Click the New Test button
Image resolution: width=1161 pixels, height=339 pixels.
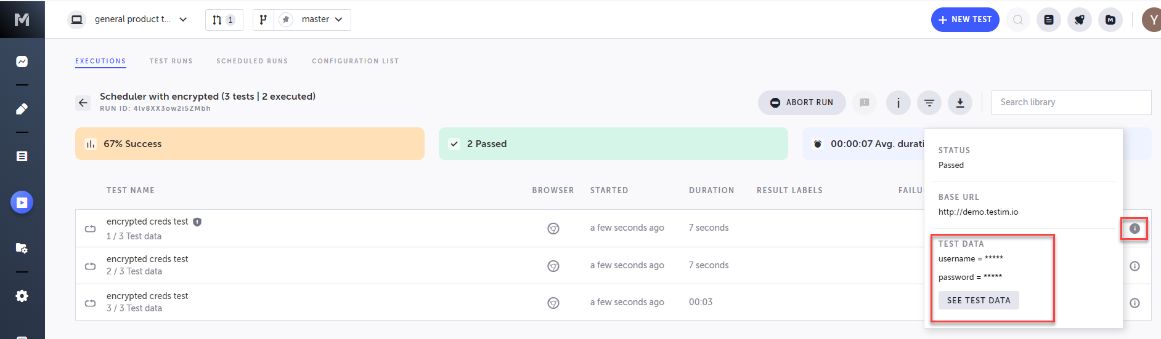(964, 20)
